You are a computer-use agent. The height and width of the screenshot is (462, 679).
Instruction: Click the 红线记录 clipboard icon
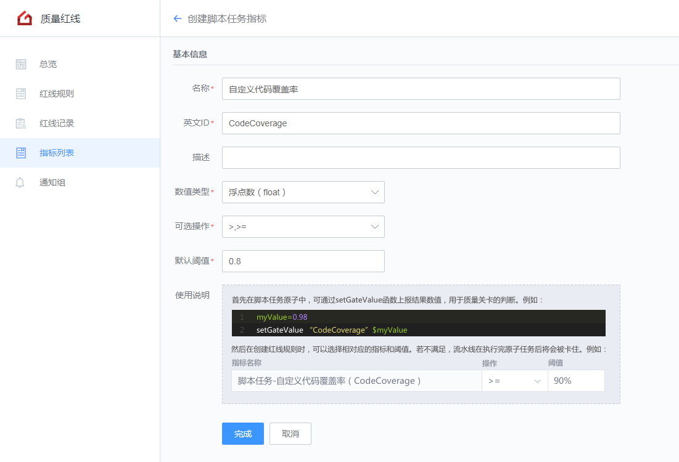[21, 123]
